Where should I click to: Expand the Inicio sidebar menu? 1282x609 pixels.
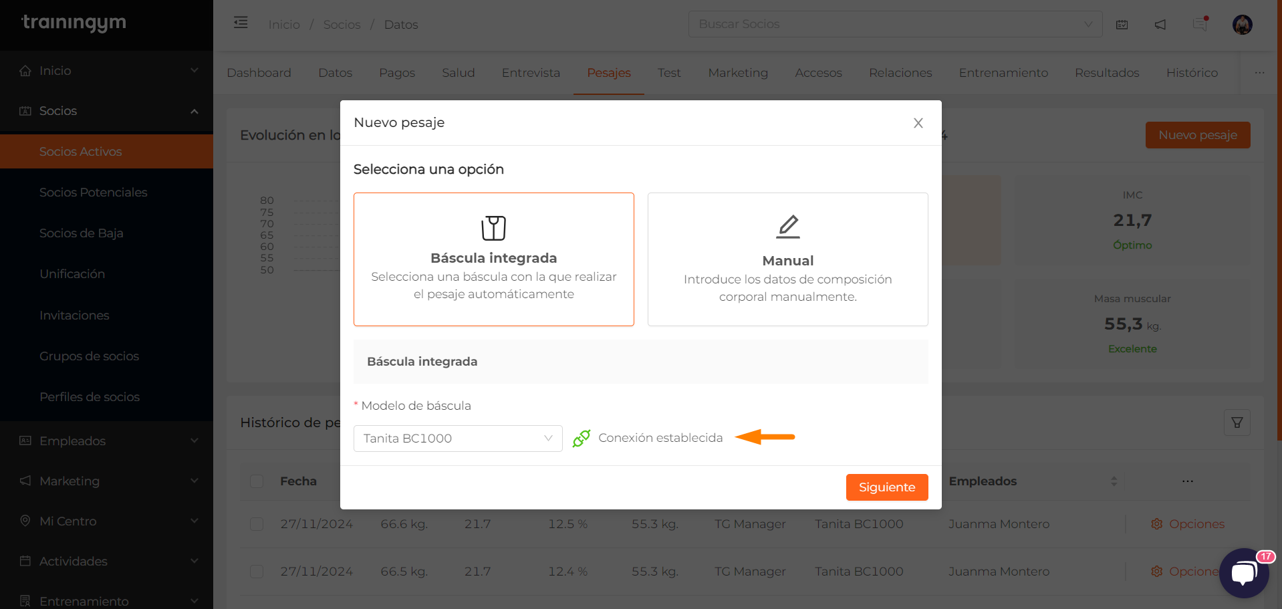[x=194, y=71]
